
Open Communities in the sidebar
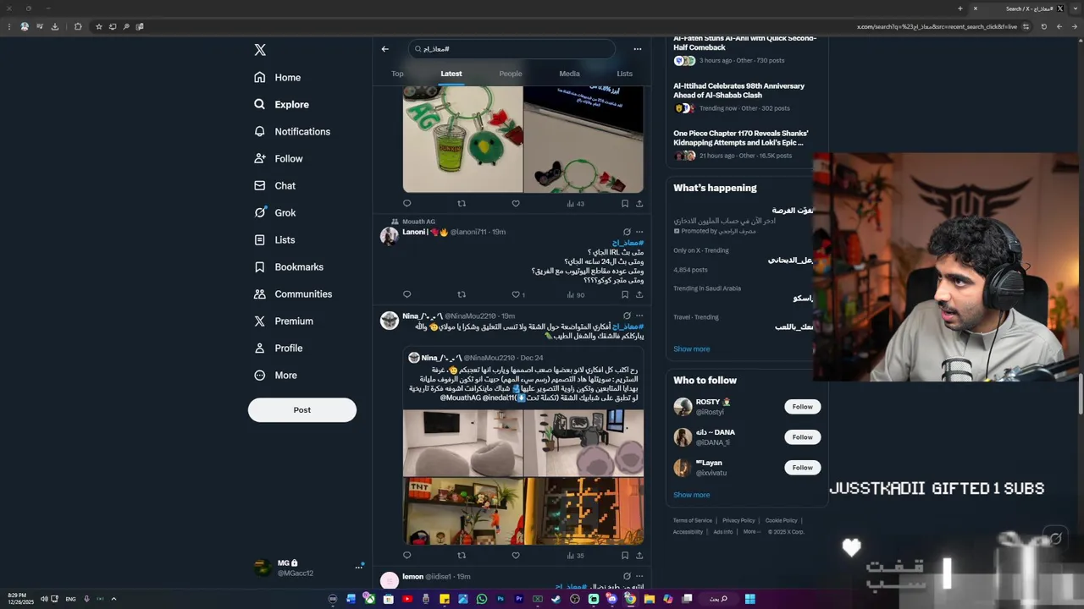[293, 294]
